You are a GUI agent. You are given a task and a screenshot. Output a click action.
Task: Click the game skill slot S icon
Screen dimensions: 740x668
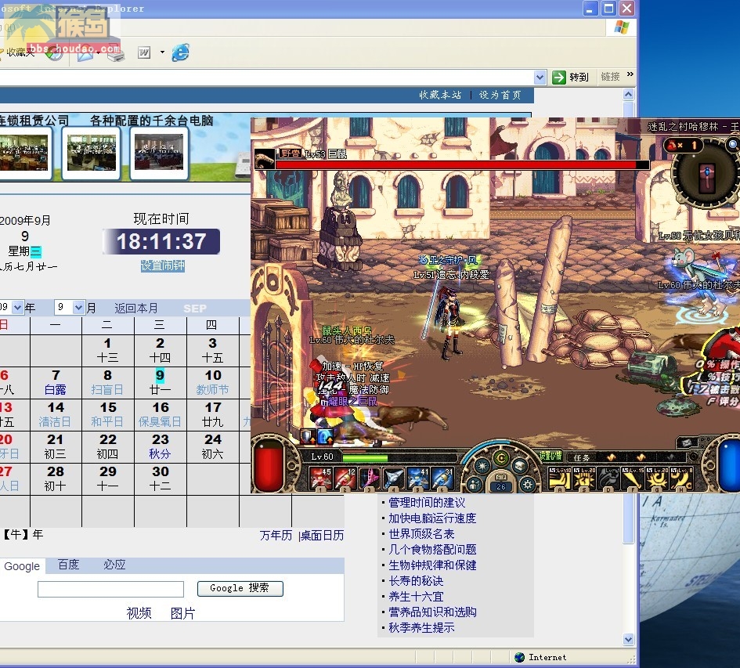point(584,478)
